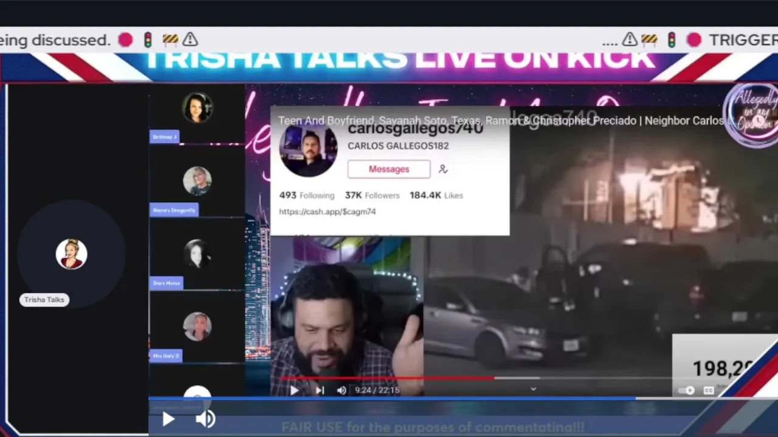Click the left red circle ticker icon
Image resolution: width=778 pixels, height=437 pixels.
(x=125, y=40)
